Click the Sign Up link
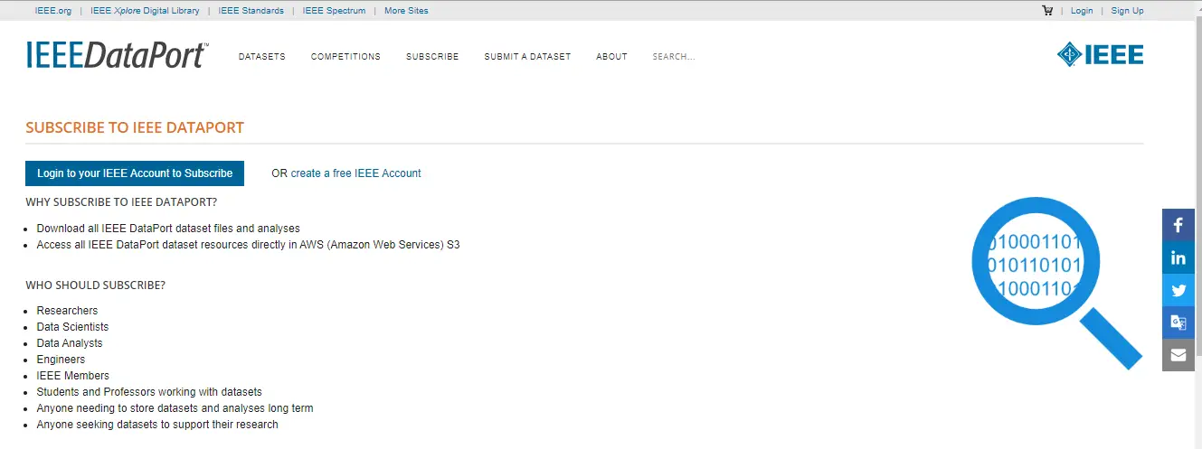The image size is (1202, 449). (1127, 11)
